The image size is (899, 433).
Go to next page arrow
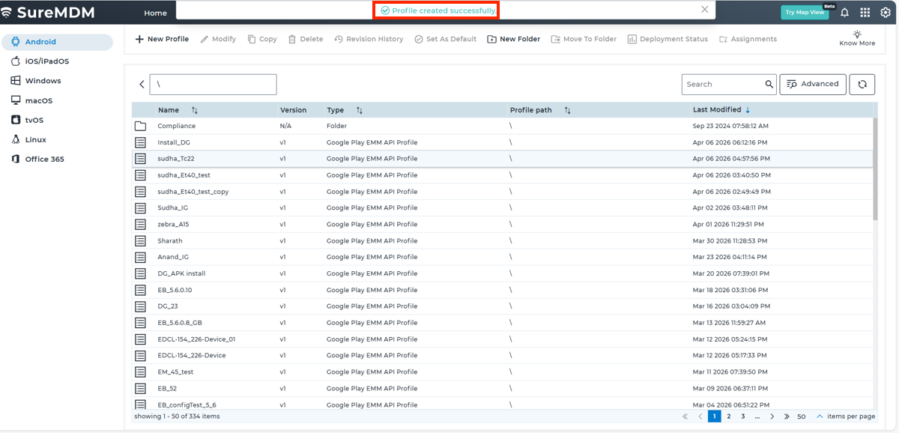point(772,417)
